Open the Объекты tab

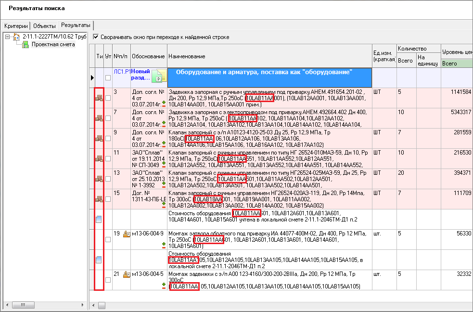coord(44,26)
